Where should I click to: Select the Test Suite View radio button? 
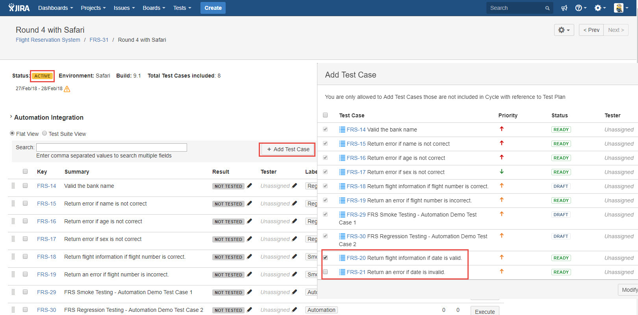[x=45, y=133]
